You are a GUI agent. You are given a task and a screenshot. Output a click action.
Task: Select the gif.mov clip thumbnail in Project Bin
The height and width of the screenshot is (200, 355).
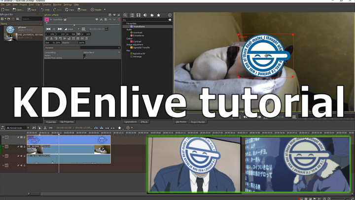pos(10,30)
